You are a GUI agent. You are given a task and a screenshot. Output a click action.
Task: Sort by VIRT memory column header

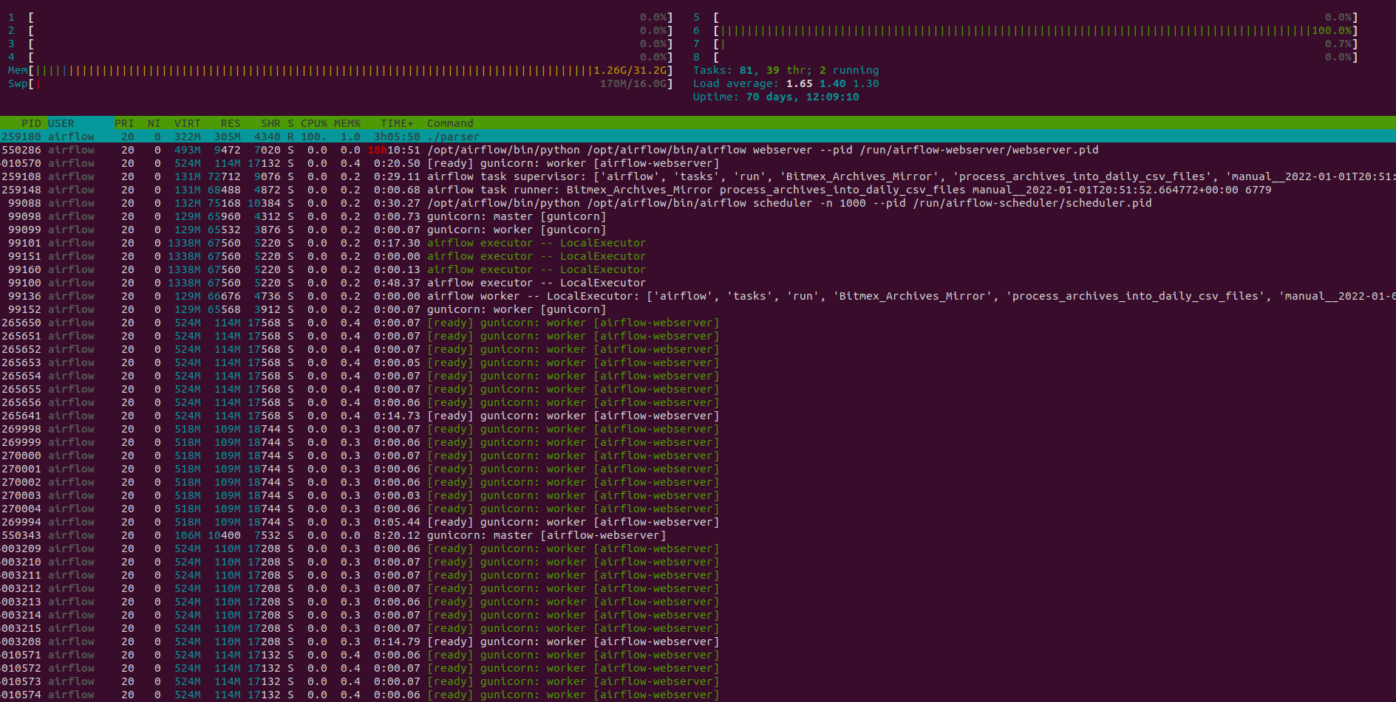pyautogui.click(x=188, y=123)
